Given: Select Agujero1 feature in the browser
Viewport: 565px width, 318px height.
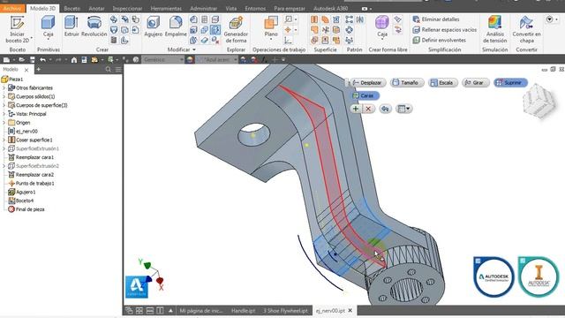Looking at the screenshot, I should pyautogui.click(x=26, y=192).
